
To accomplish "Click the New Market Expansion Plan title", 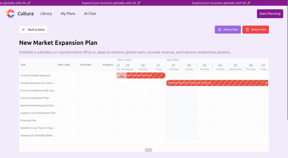I will [58, 43].
